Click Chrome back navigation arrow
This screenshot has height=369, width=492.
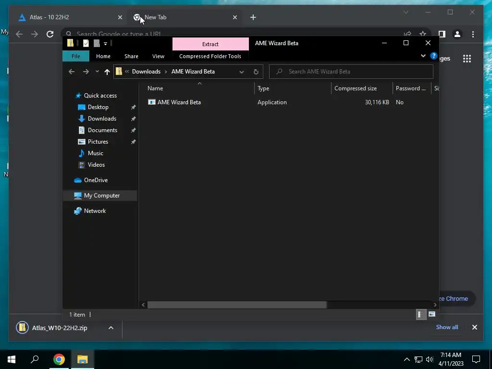click(19, 34)
